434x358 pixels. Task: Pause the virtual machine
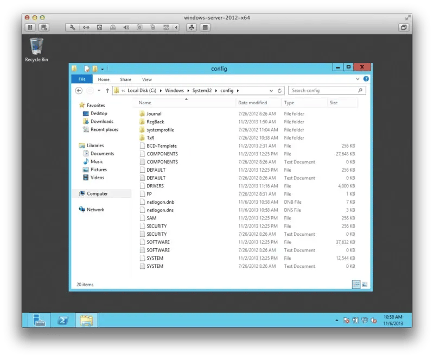coord(30,27)
